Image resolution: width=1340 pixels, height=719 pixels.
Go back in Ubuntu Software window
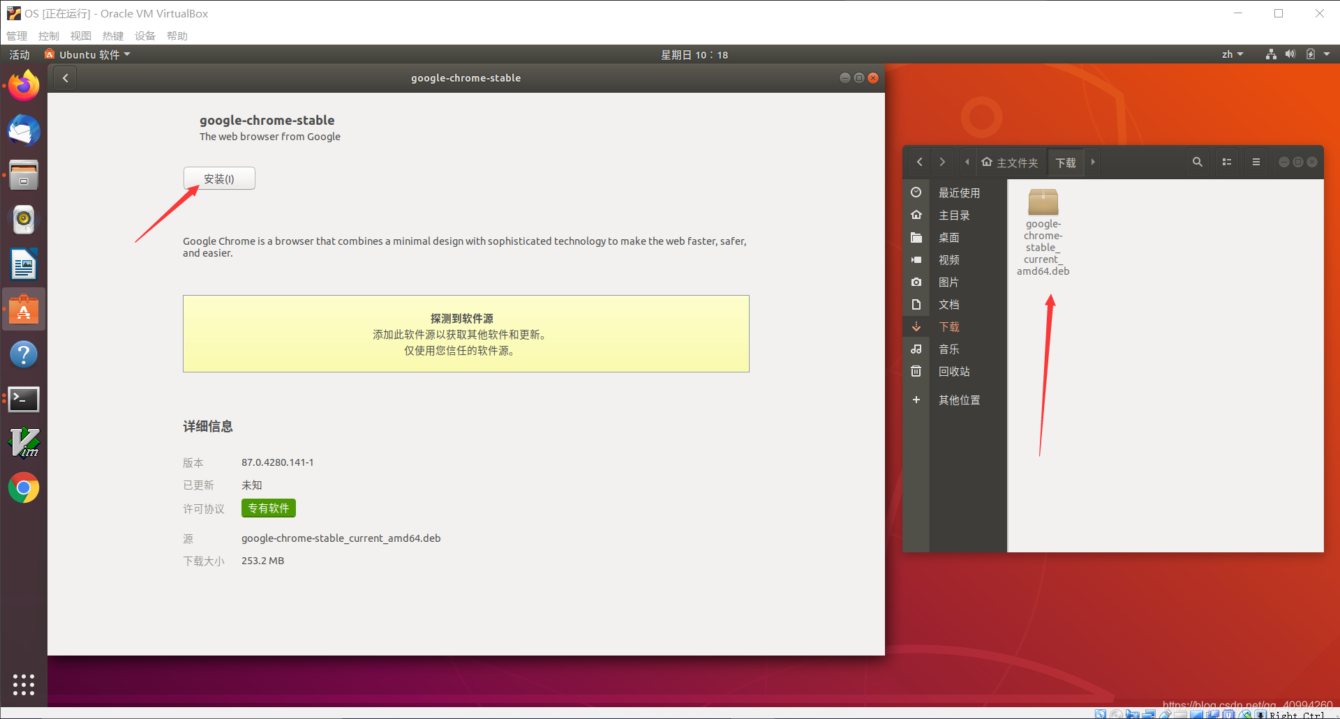point(66,78)
